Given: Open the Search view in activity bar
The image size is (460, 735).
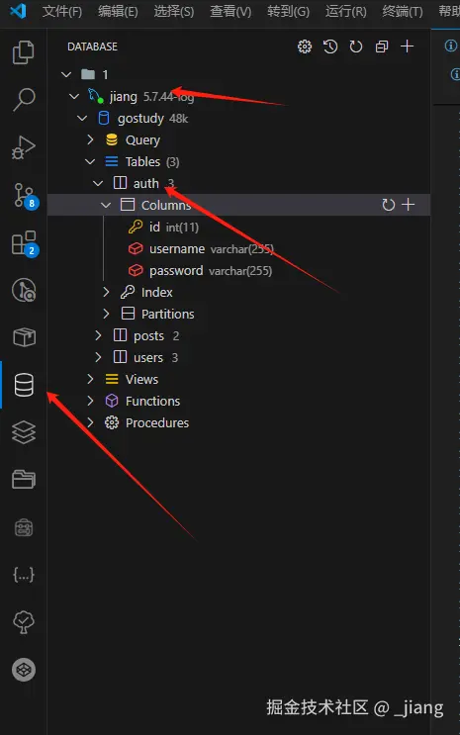Looking at the screenshot, I should click(24, 99).
